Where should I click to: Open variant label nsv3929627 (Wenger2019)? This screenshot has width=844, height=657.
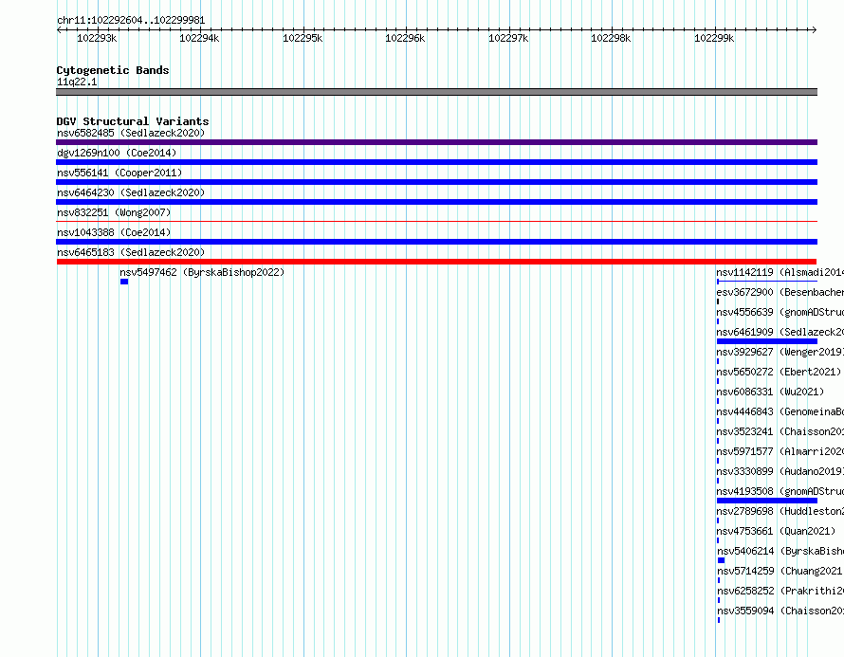(x=780, y=352)
